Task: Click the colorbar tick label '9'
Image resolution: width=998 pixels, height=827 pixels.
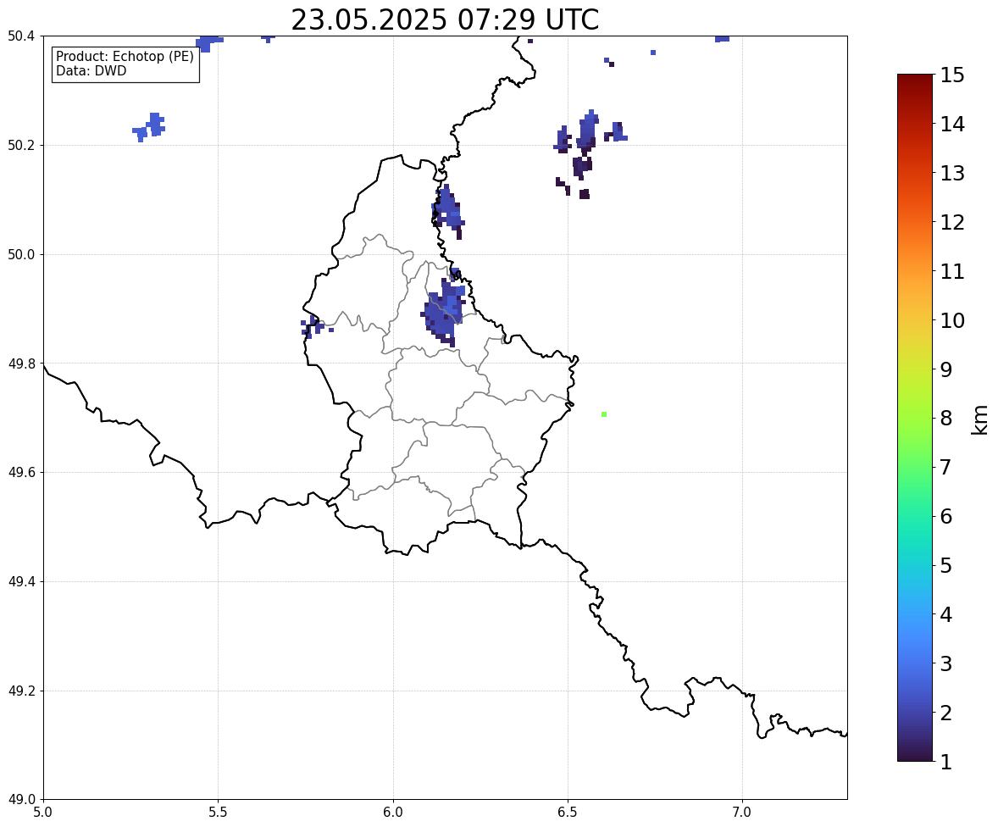Action: tap(946, 369)
